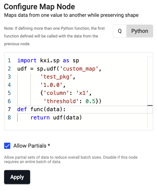The image size is (157, 191).
Task: Select the Python language tab
Action: 139,31
